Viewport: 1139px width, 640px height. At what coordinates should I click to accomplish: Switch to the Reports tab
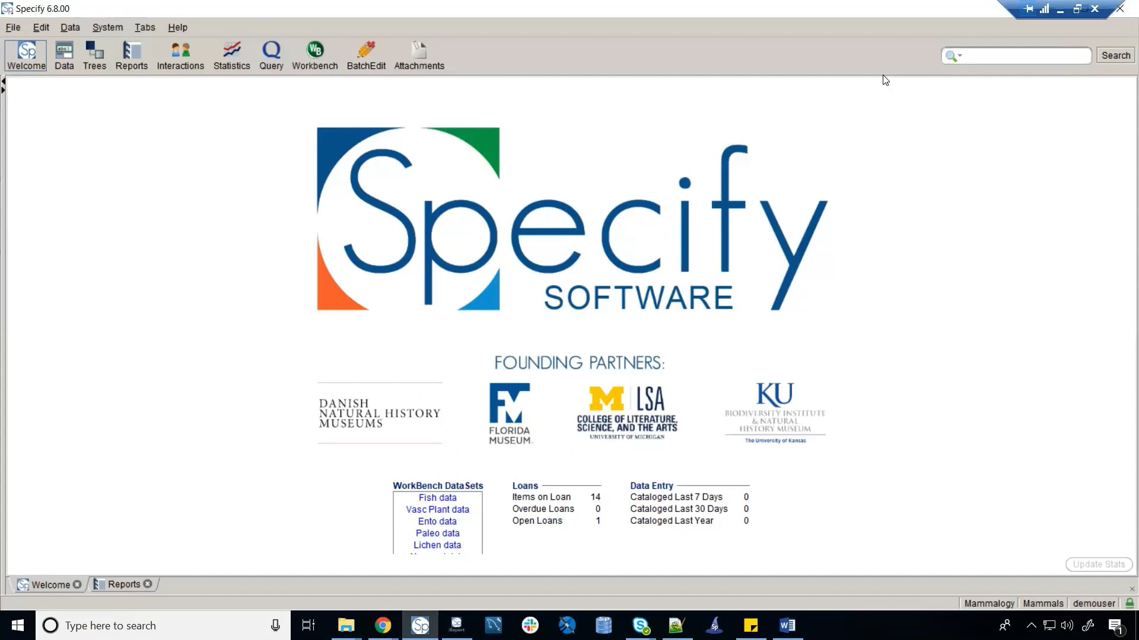123,584
